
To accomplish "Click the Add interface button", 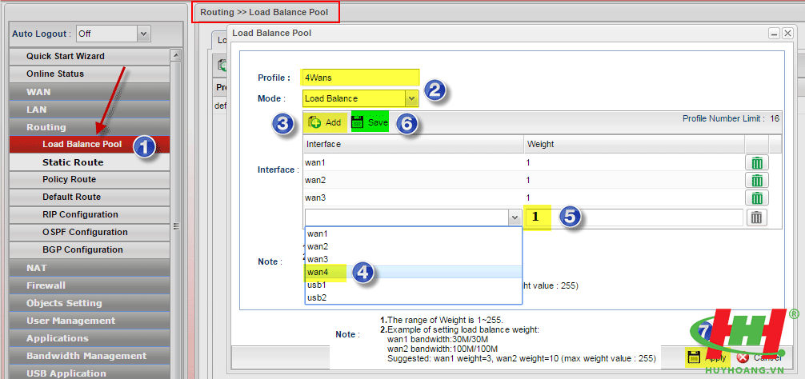I will [x=324, y=122].
